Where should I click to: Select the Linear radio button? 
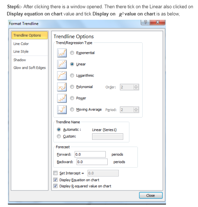coord(72,64)
